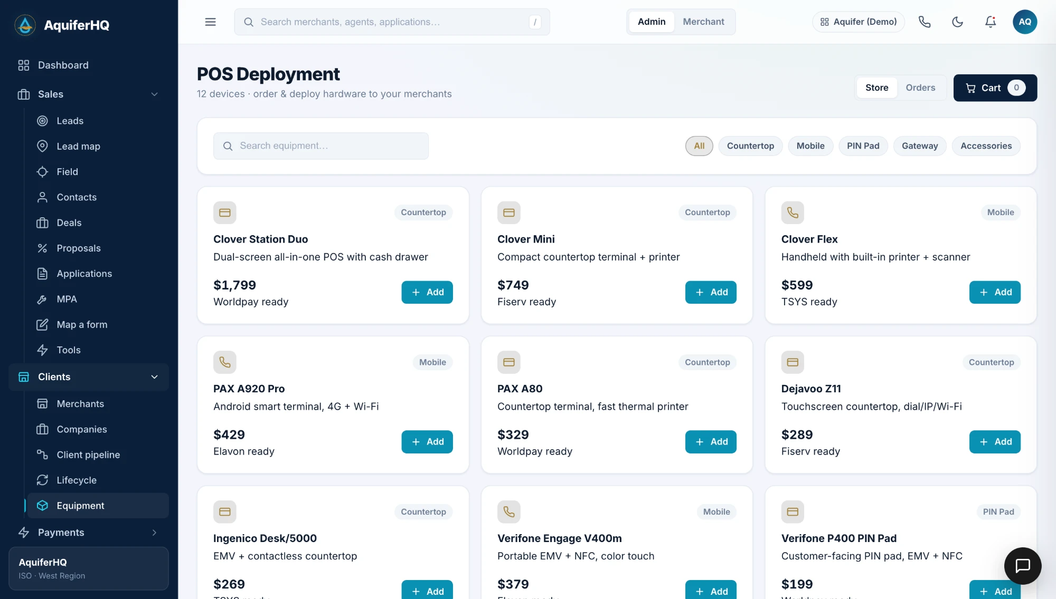
Task: Open Client pipeline page
Action: tap(98, 455)
